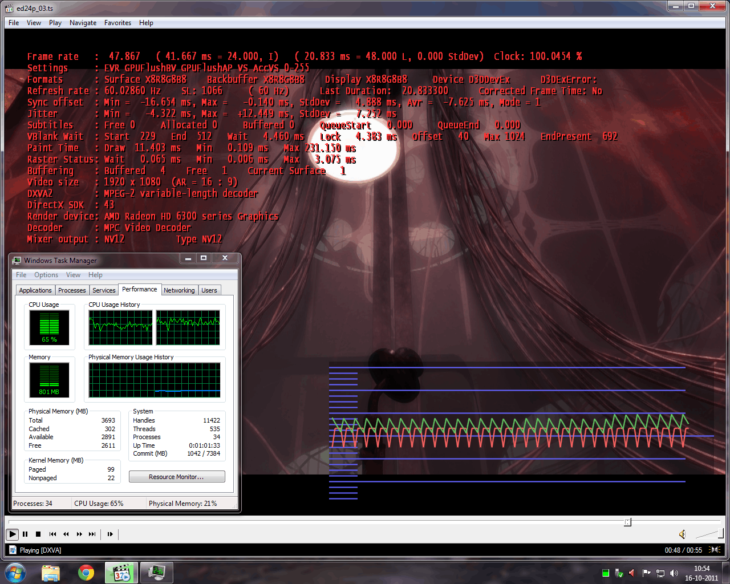Open Task Manager's Help menu
Image resolution: width=730 pixels, height=584 pixels.
pyautogui.click(x=95, y=275)
